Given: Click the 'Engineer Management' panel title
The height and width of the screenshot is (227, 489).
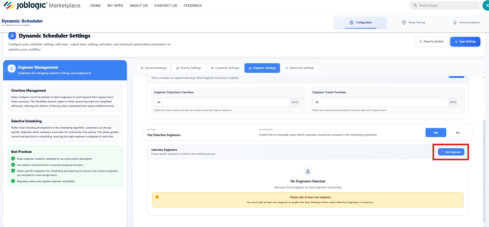Looking at the screenshot, I should coord(38,67).
